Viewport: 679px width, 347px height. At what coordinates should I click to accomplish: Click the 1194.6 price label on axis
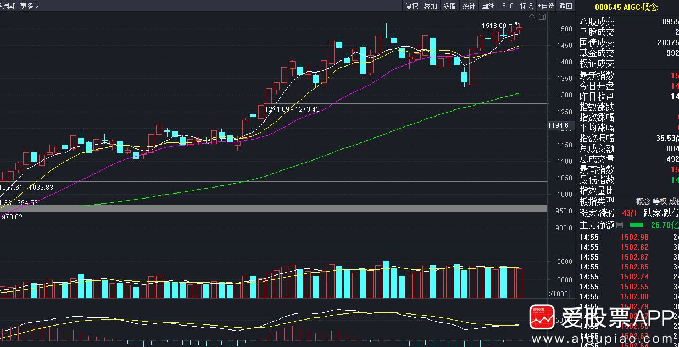click(558, 126)
